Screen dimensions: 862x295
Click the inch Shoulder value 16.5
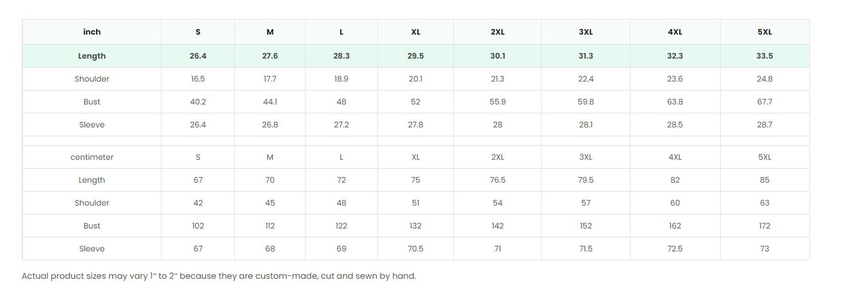click(x=198, y=79)
